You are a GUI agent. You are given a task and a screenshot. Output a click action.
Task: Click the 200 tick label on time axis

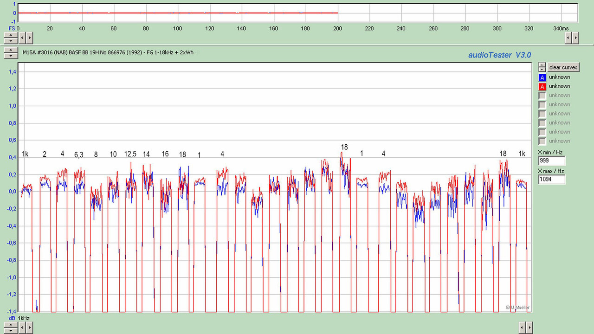338,29
